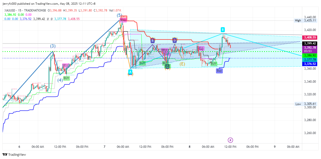Viewport: 321px width, 159px height.
Task: Click the blue 3,376.52 legend value
Action: coord(26,19)
